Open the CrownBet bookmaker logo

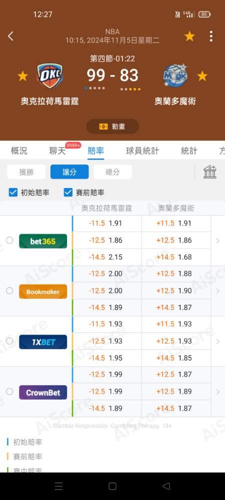coord(43,392)
